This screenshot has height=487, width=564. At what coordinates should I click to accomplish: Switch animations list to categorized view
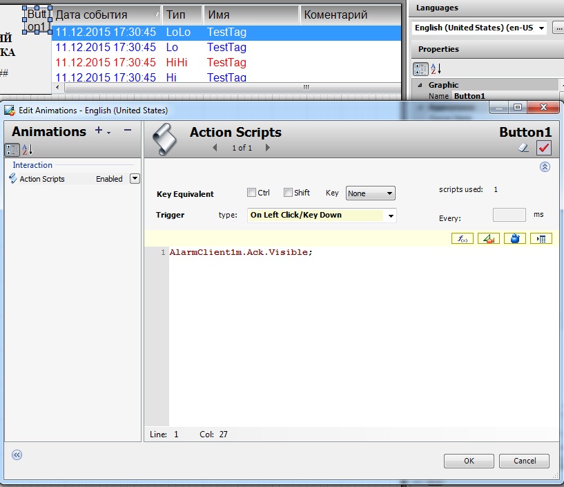(12, 149)
